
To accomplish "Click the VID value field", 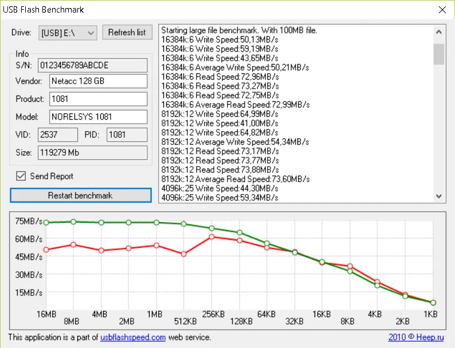I will click(57, 135).
